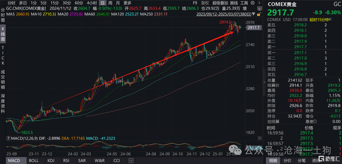Switch to 分价 tab
The height and width of the screenshot is (164, 342).
point(288,161)
